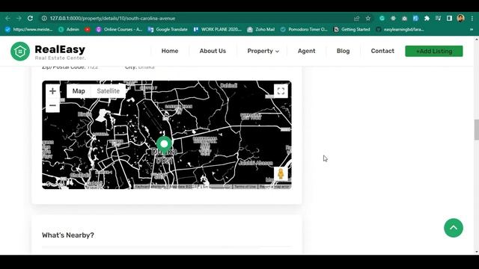
Task: Open the Chrome three-dot menu
Action: (x=472, y=18)
